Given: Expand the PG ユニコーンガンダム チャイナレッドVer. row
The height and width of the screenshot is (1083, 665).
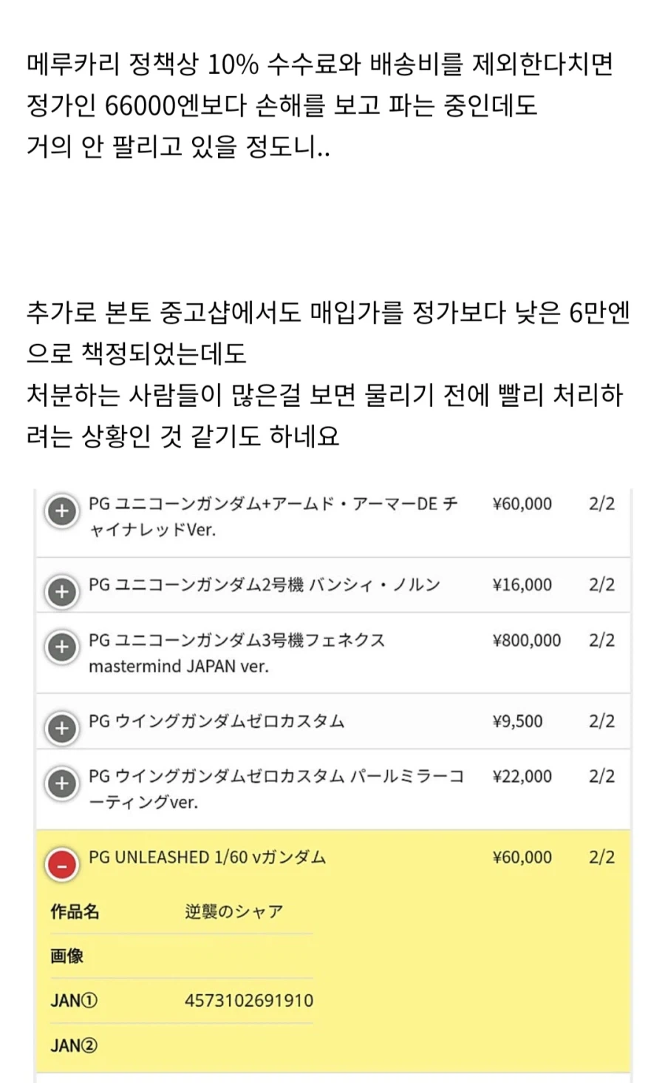Looking at the screenshot, I should click(x=62, y=510).
